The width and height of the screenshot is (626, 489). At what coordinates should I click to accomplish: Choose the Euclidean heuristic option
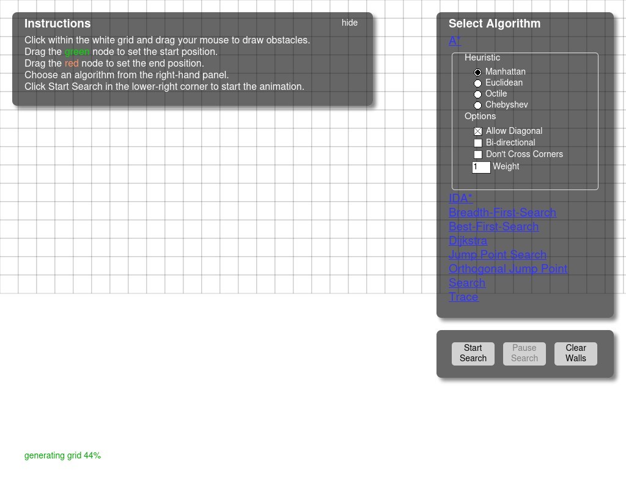tap(478, 83)
